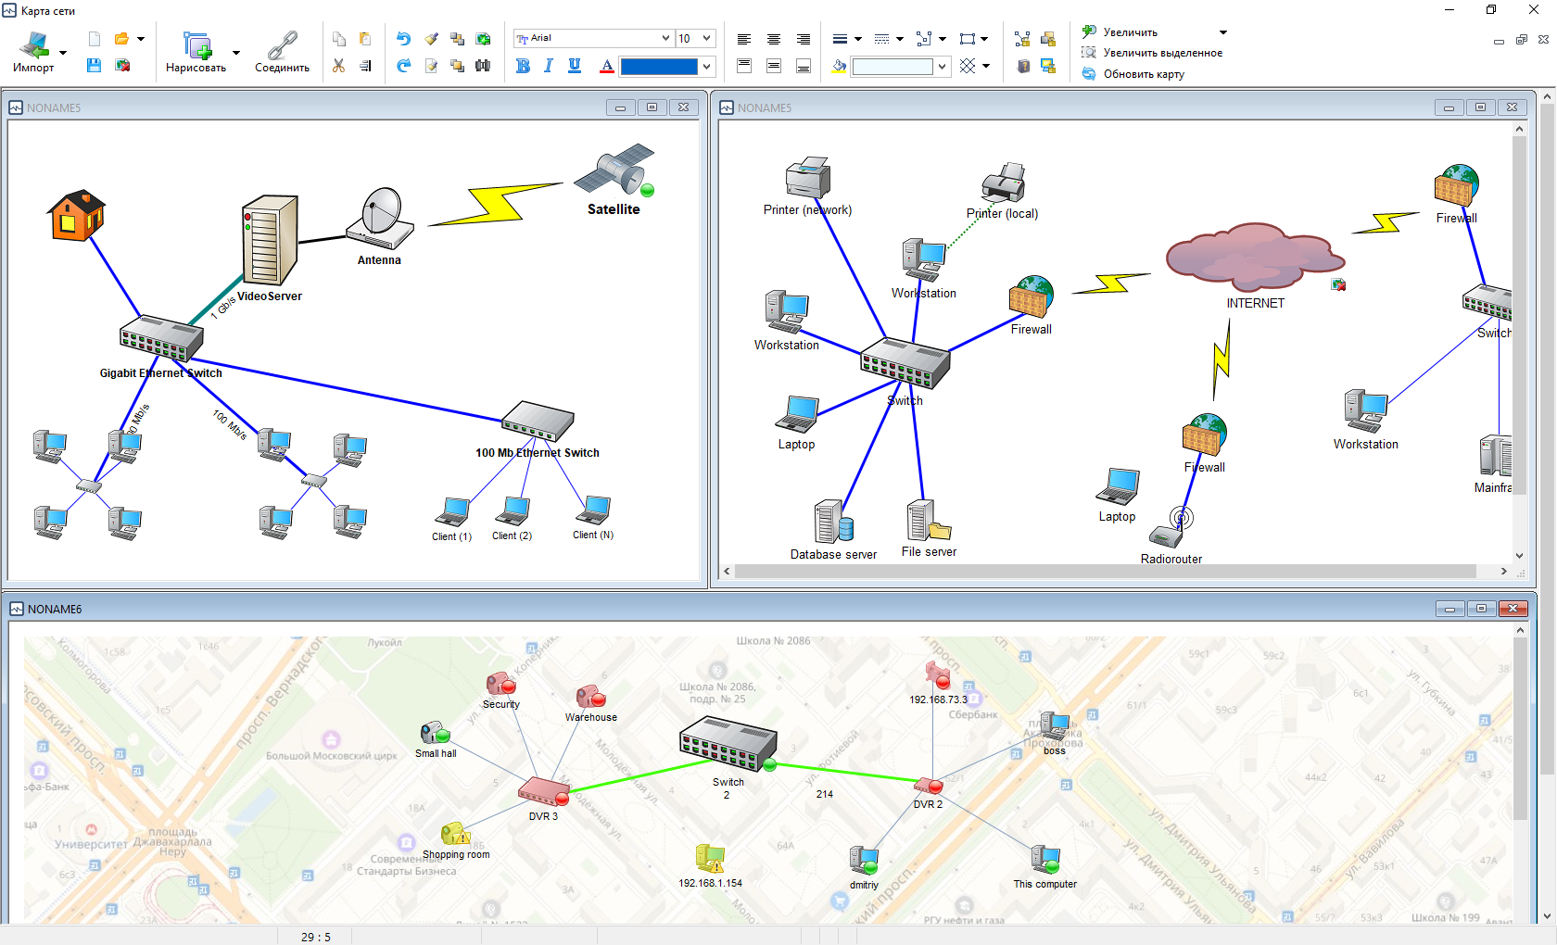This screenshot has height=945, width=1557.
Task: Click the format painter brush icon
Action: tap(431, 39)
